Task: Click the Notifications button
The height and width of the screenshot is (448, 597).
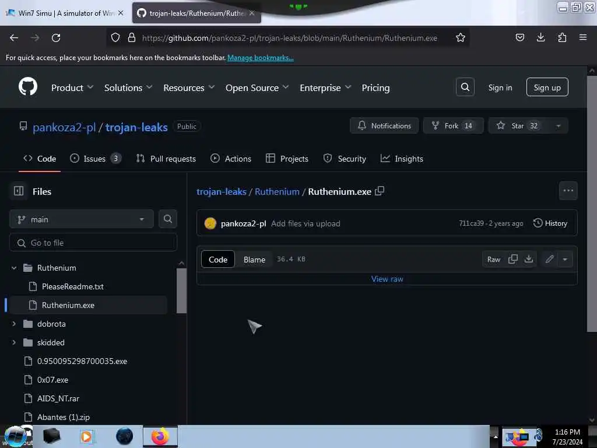Action: (384, 126)
